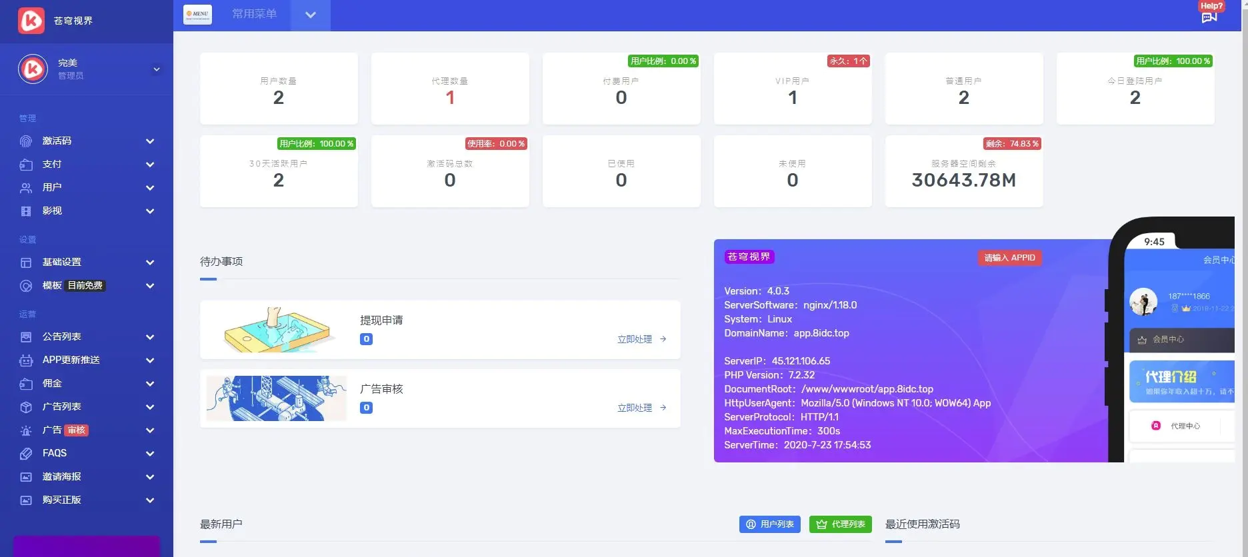The width and height of the screenshot is (1248, 557).
Task: Expand the 模板 menu chevron
Action: (150, 286)
